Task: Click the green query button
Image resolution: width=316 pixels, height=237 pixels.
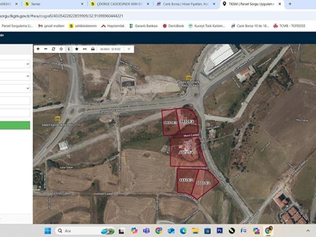Action: tap(15, 125)
